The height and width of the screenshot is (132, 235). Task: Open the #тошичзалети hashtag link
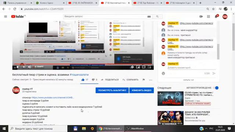(79, 74)
